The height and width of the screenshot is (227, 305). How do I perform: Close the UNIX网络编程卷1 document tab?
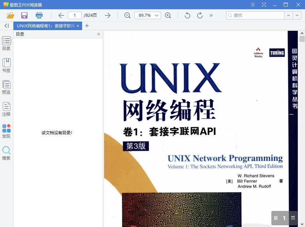coord(78,26)
